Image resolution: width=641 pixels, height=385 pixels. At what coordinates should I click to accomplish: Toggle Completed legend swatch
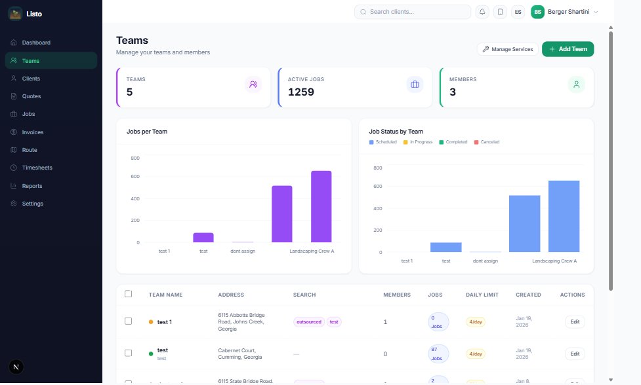click(x=441, y=142)
